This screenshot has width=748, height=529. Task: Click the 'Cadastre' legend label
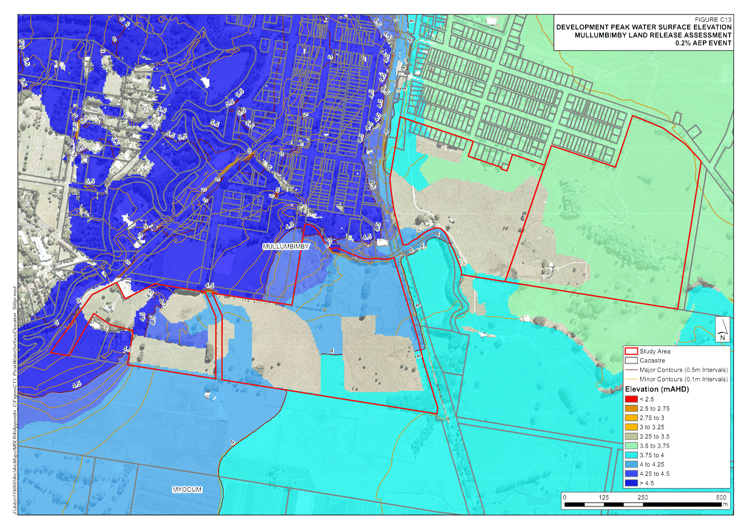tap(652, 361)
